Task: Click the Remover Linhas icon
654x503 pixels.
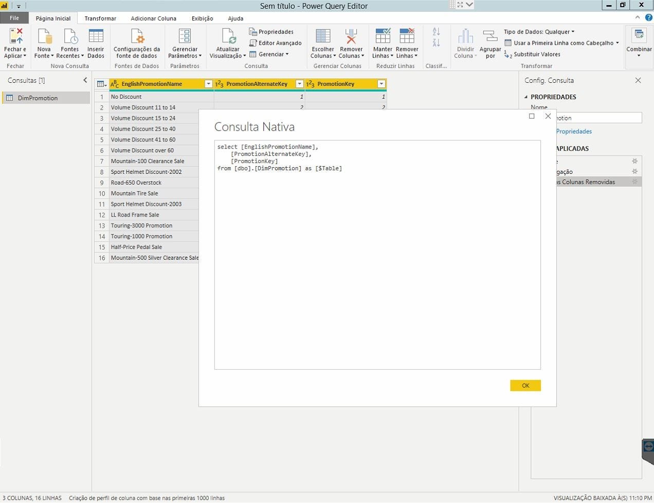Action: coord(407,37)
